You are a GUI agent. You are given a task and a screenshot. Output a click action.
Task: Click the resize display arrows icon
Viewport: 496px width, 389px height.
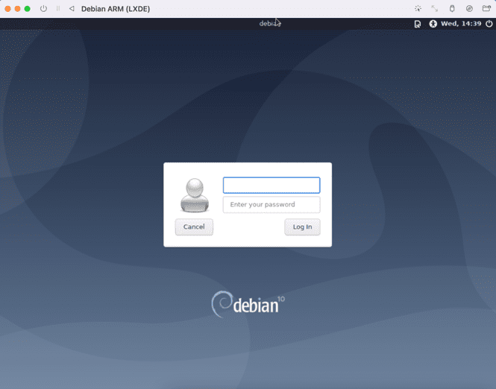pos(435,8)
